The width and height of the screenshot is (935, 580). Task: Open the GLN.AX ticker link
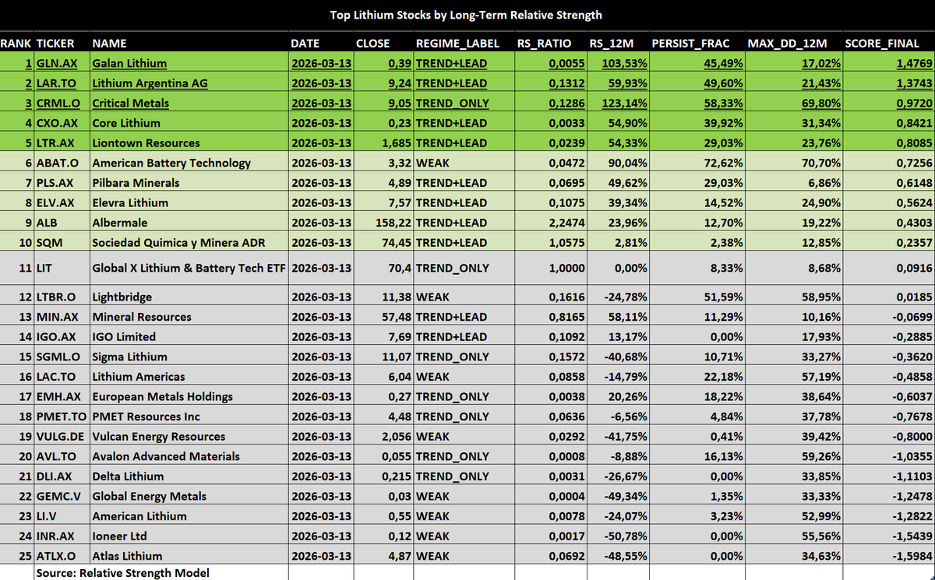(55, 63)
